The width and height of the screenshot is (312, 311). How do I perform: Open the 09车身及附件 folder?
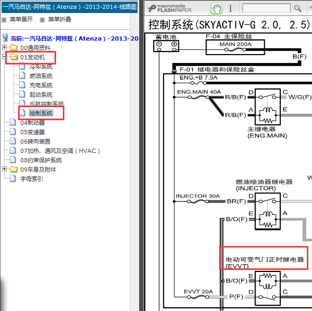[x=38, y=170]
